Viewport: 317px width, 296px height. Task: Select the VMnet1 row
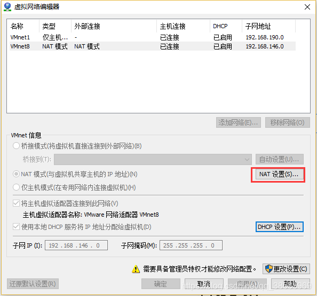[153, 37]
